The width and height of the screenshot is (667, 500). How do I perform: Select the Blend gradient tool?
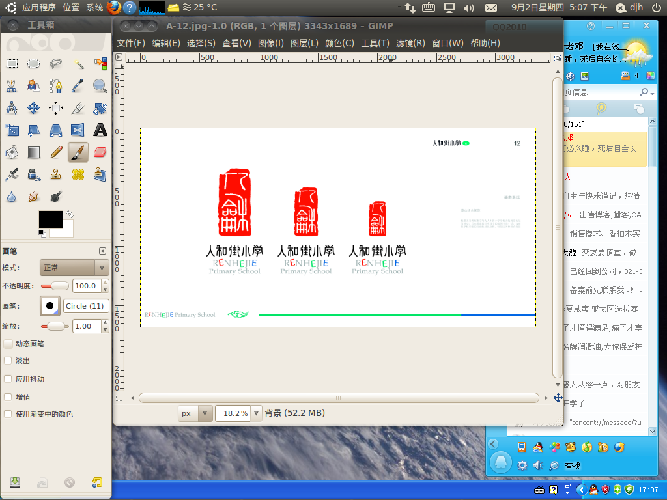34,152
